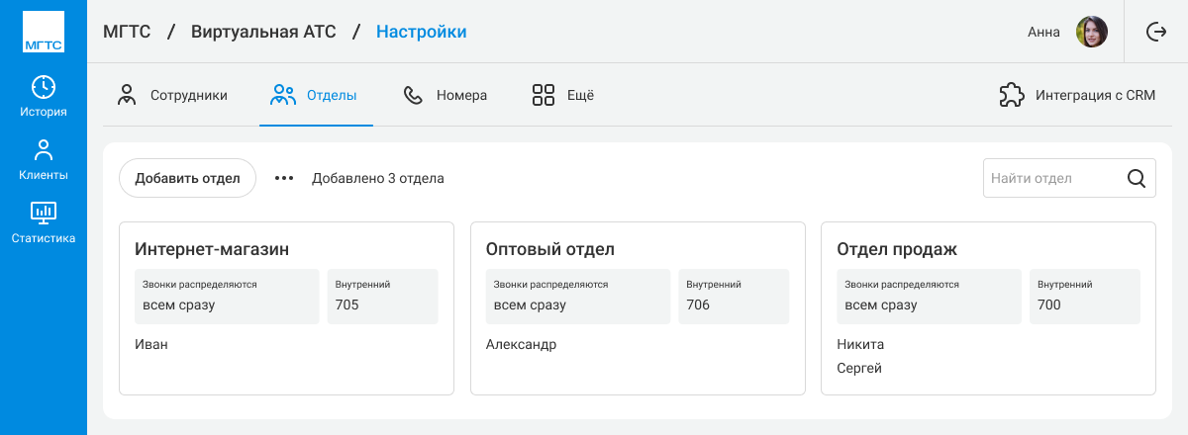Click the МГТС logo in sidebar

point(44,33)
